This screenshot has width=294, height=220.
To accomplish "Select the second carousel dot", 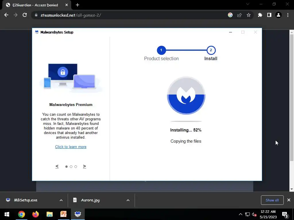I will (x=71, y=167).
